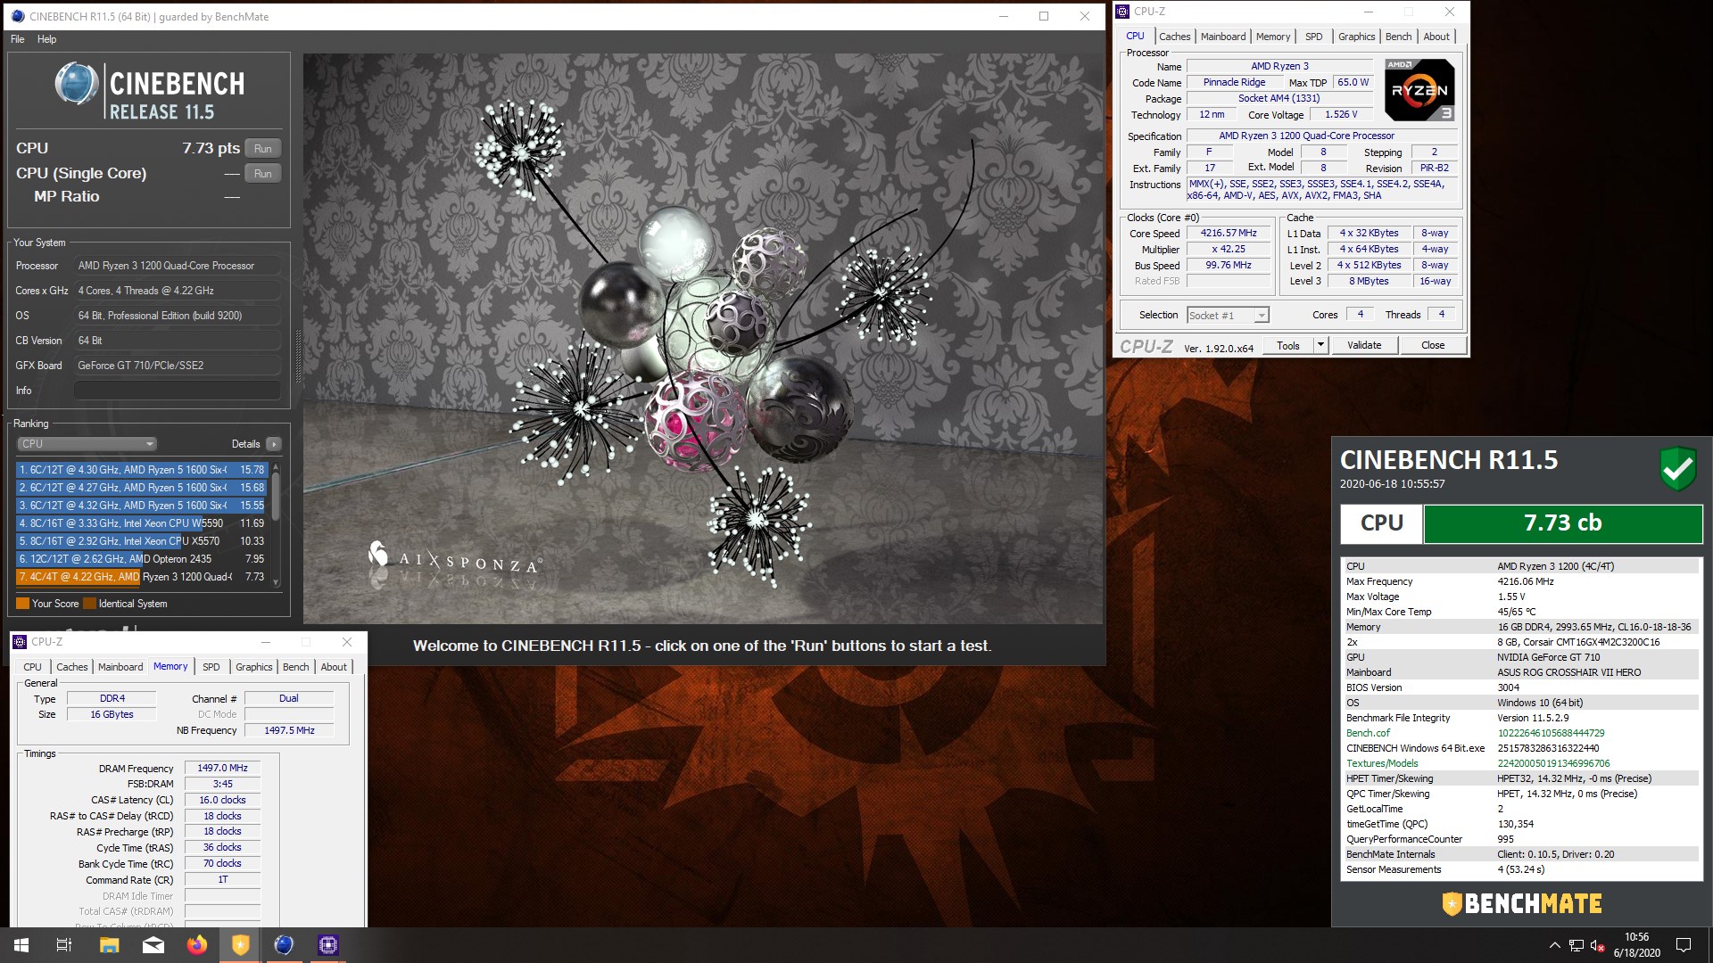This screenshot has width=1713, height=963.
Task: Open the Help menu in Cinebench
Action: point(46,39)
